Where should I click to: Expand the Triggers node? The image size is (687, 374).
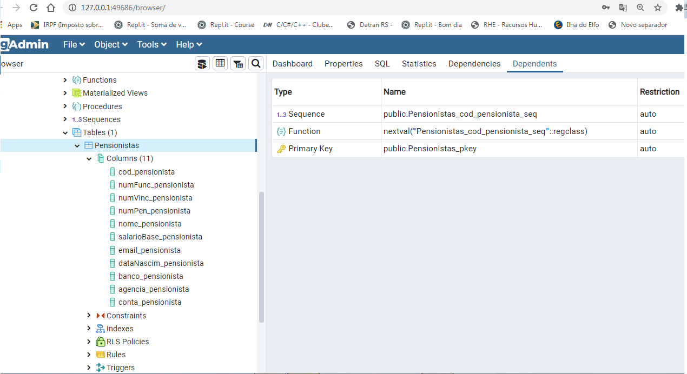(x=89, y=368)
